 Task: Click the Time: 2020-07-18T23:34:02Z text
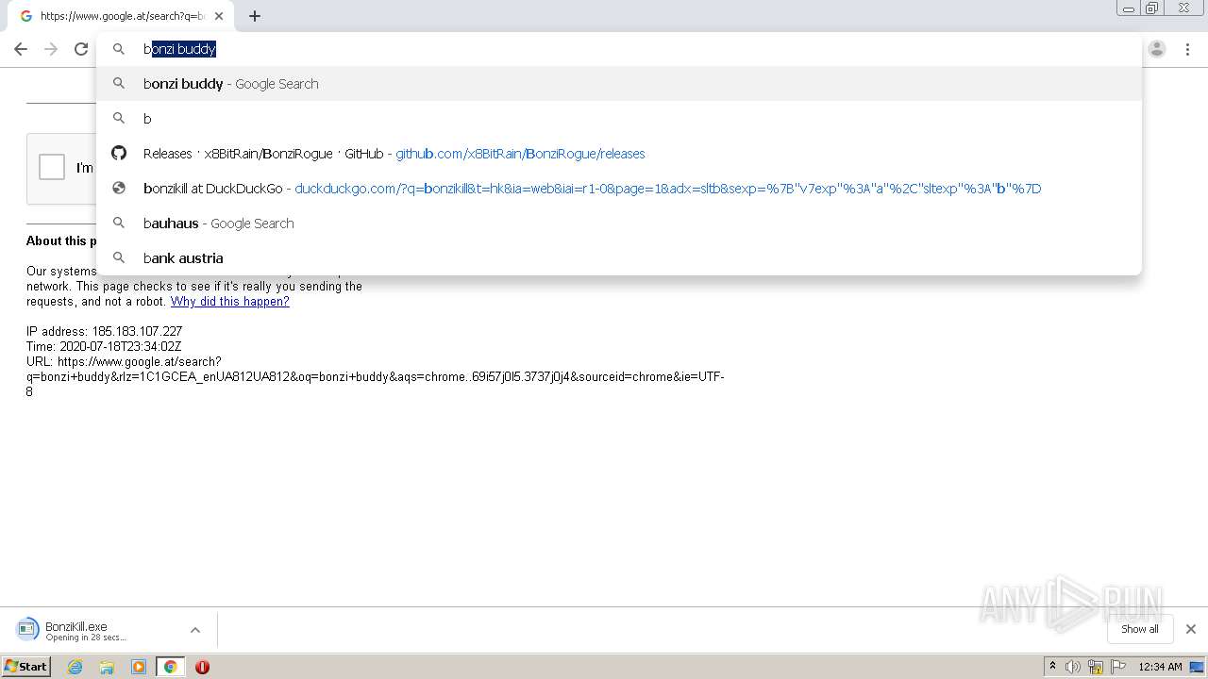coord(104,347)
